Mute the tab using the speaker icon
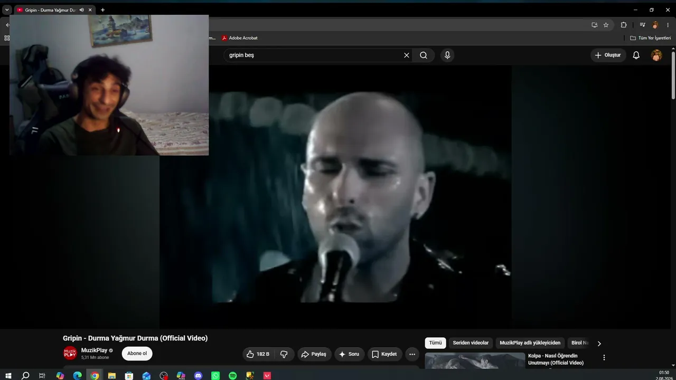This screenshot has width=676, height=380. click(81, 10)
